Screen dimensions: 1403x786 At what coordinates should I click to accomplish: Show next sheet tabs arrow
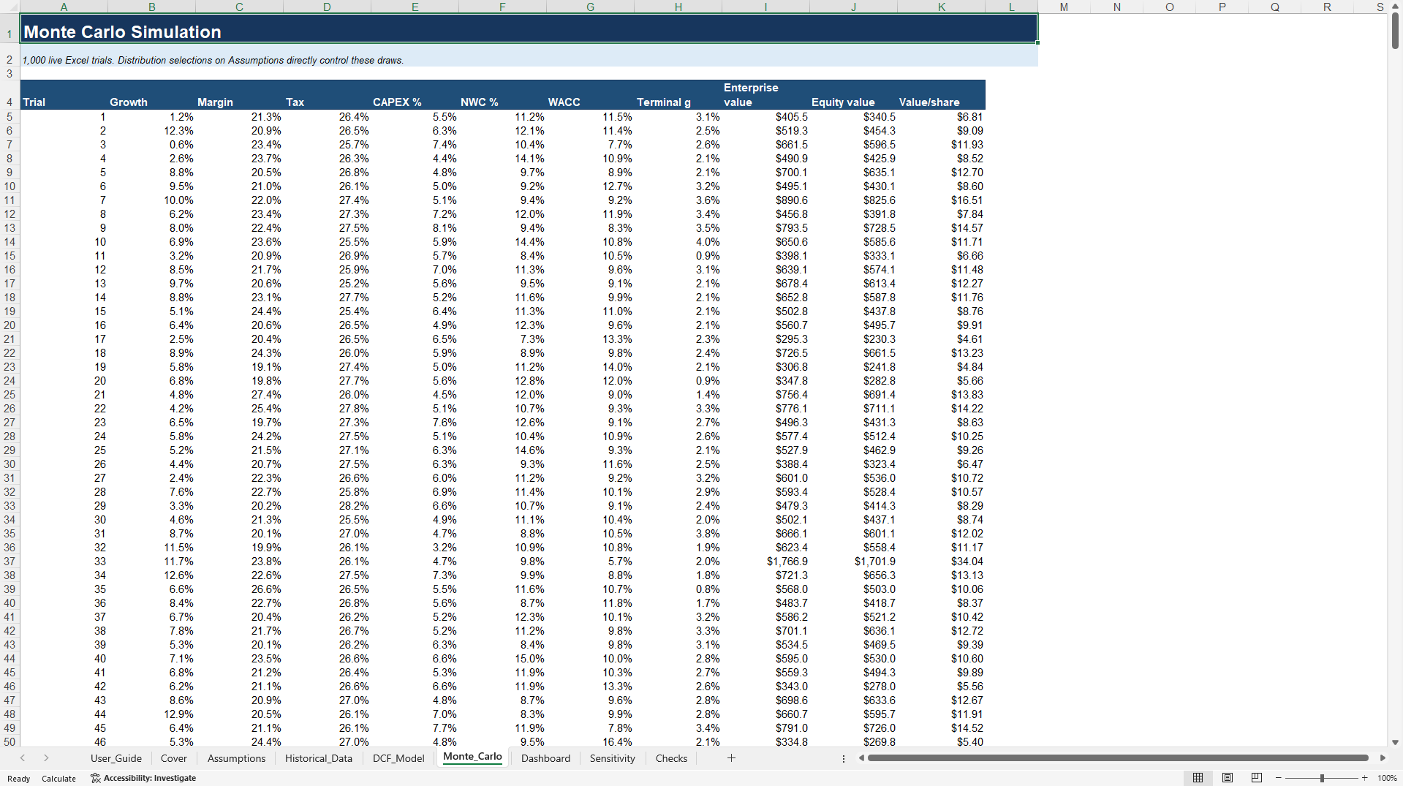46,758
